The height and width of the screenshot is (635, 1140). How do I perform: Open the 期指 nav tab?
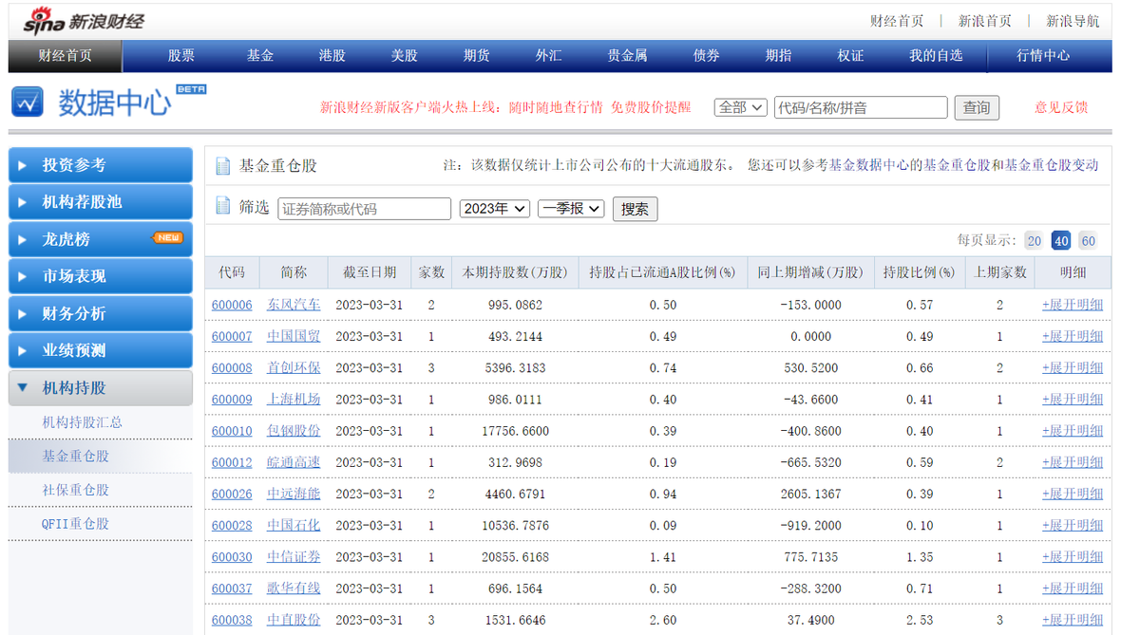(x=779, y=56)
